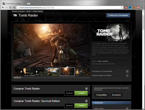Click the red Opera-style extension icon
Image resolution: width=145 pixels, height=110 pixels.
click(126, 8)
